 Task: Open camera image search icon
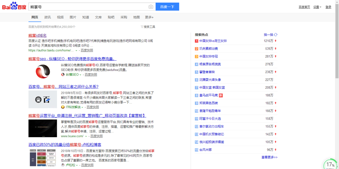(151, 7)
